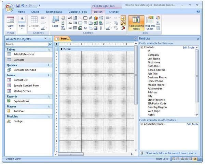This screenshot has height=165, width=205.
Task: Collapse the Contacts field tree
Action: (141, 47)
